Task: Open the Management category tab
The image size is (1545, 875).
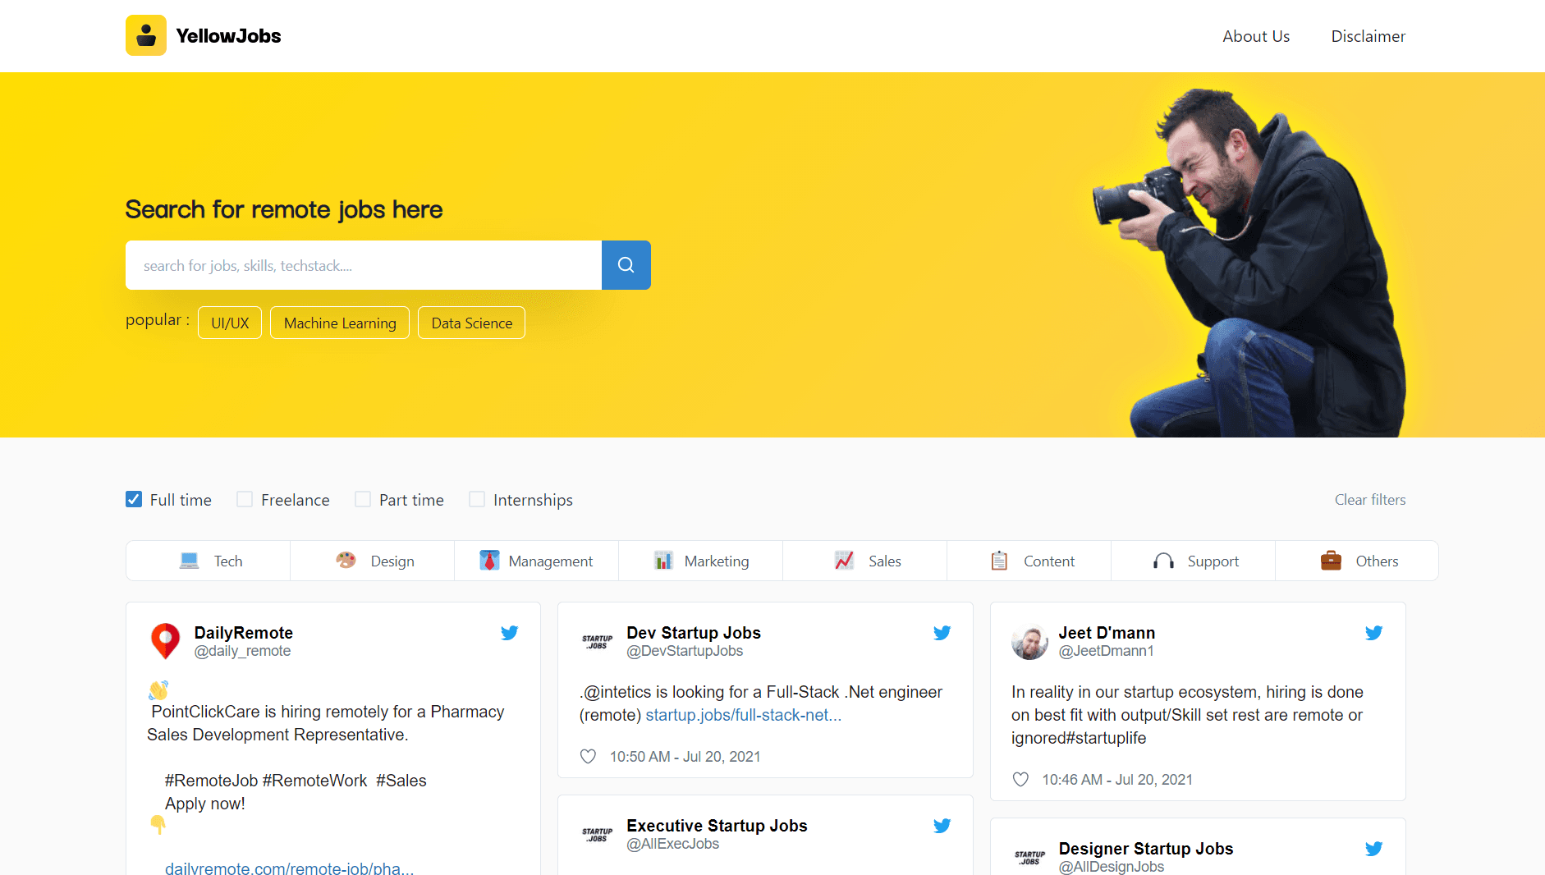Action: point(537,561)
